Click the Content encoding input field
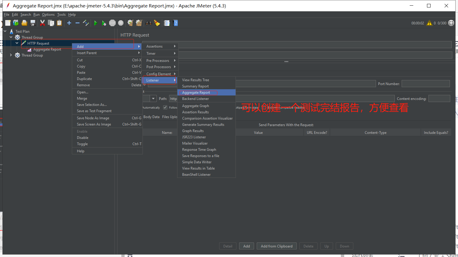 (x=439, y=98)
